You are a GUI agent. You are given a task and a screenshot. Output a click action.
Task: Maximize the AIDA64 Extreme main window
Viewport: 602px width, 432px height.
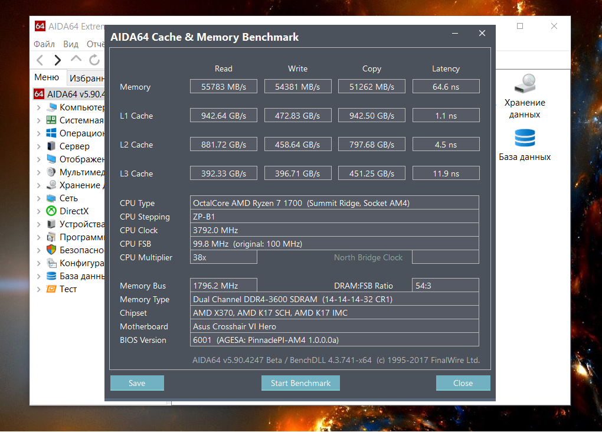coord(520,26)
